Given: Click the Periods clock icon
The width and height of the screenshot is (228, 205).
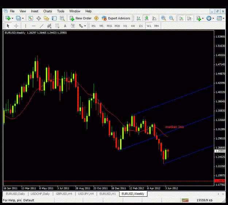Looking at the screenshot, I should 209,18.
